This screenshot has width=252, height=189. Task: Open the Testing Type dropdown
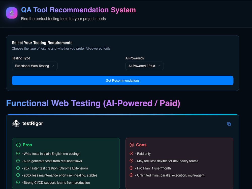coord(35,66)
